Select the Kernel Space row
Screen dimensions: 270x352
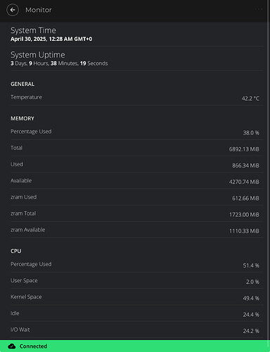[137, 297]
